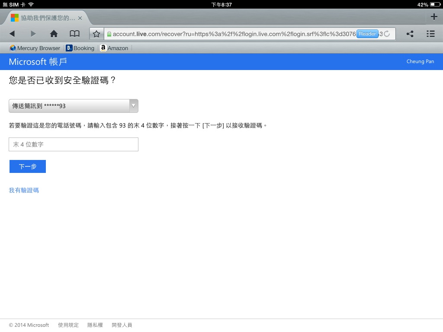Open the share icon in the toolbar
The image size is (443, 332).
[410, 34]
